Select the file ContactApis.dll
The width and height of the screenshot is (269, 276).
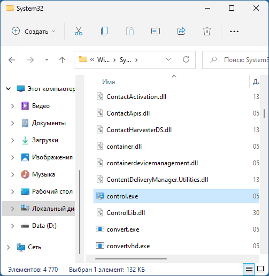click(x=128, y=113)
